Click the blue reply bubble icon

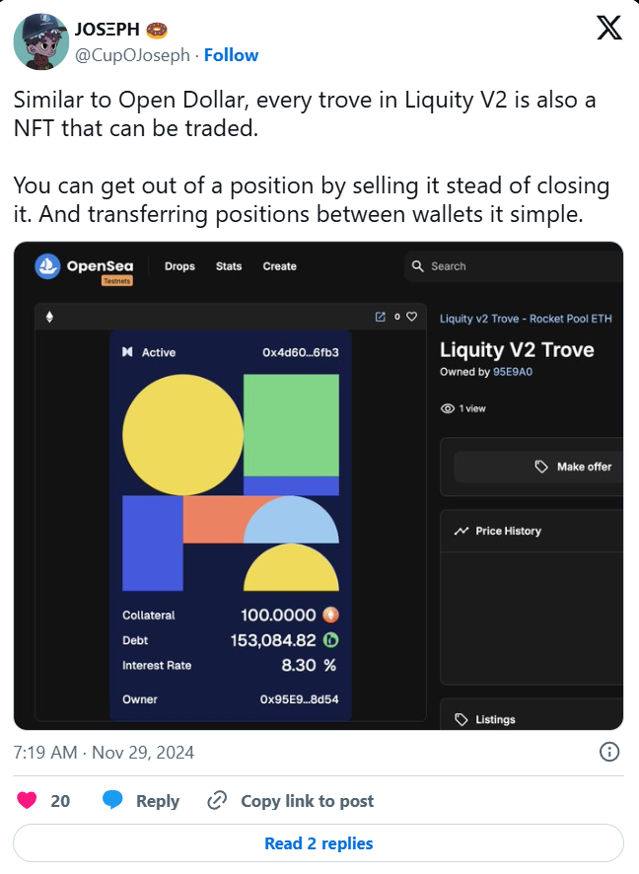(112, 800)
